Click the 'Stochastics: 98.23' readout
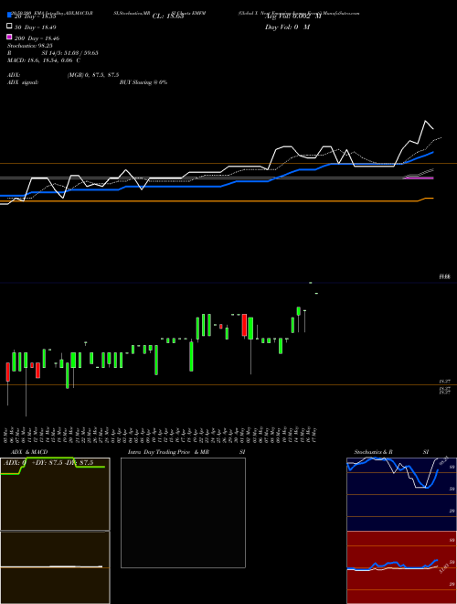457x604 pixels. [30, 46]
